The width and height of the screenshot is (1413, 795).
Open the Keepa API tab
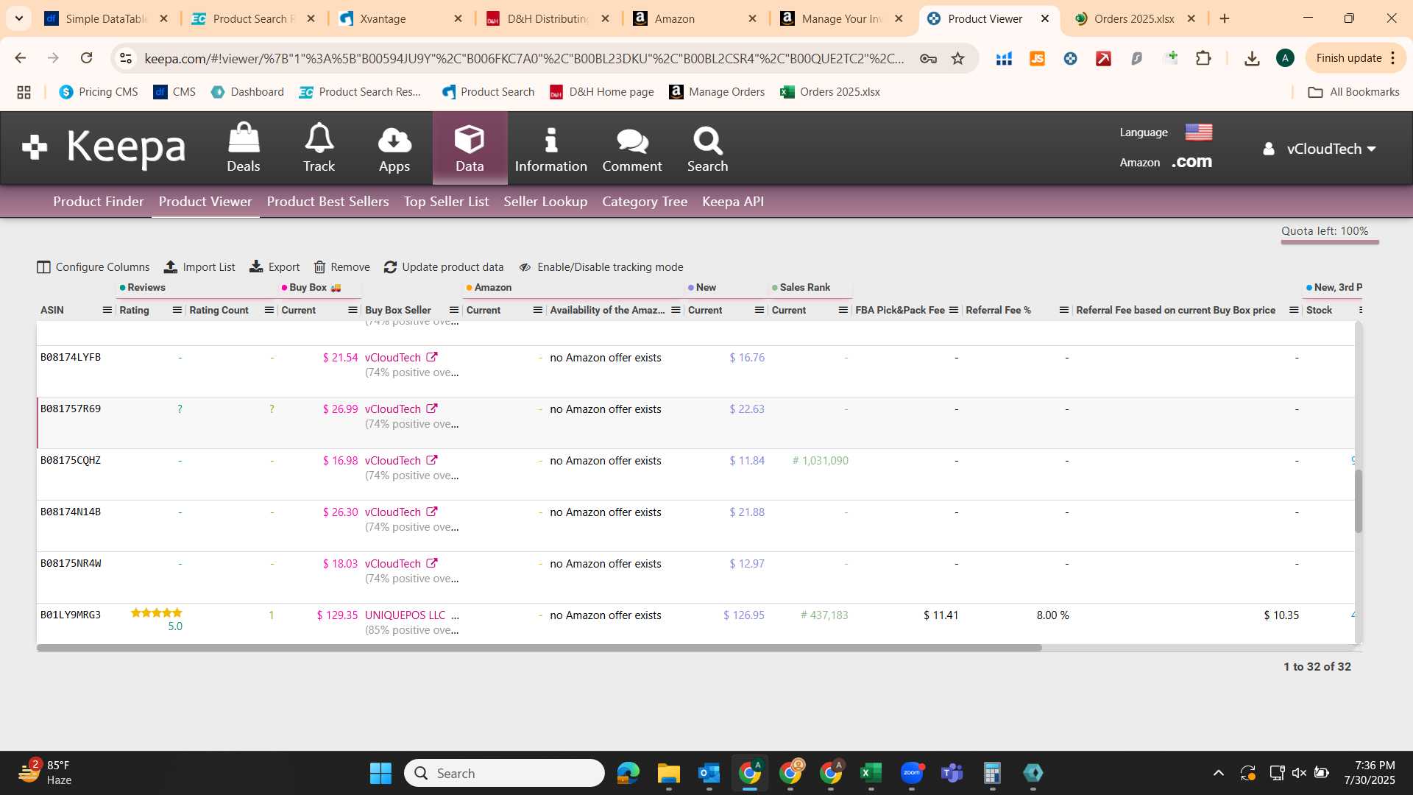pos(733,202)
